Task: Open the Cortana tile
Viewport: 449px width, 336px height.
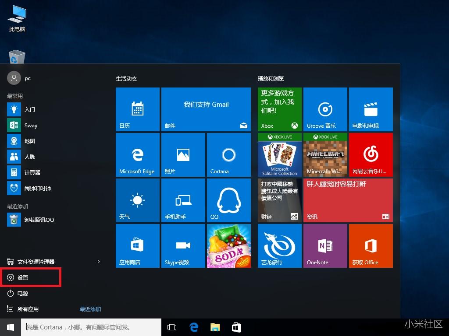Action: tap(228, 154)
